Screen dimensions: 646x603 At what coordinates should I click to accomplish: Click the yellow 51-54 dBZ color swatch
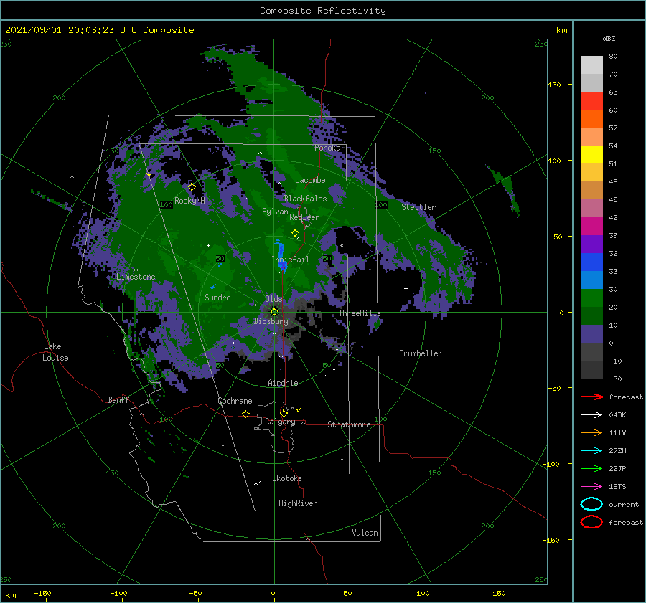point(591,154)
